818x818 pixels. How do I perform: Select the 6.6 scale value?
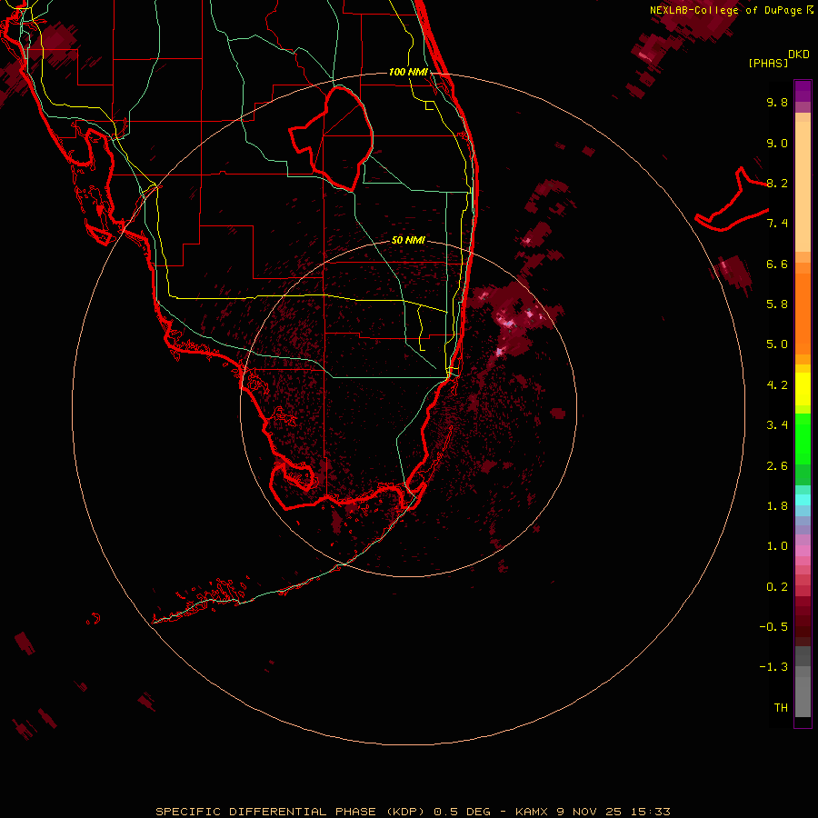point(777,264)
